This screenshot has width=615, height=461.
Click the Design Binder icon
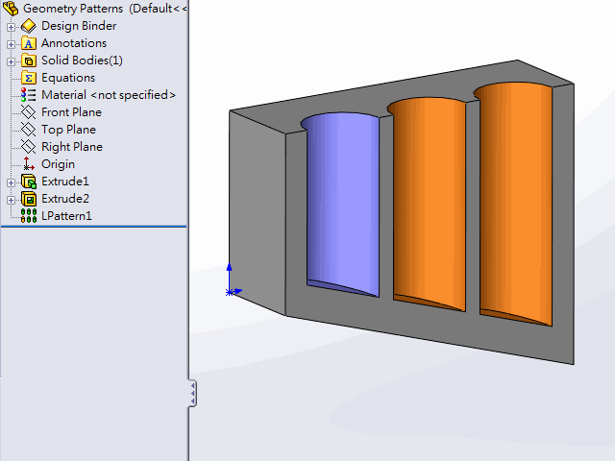coord(29,26)
